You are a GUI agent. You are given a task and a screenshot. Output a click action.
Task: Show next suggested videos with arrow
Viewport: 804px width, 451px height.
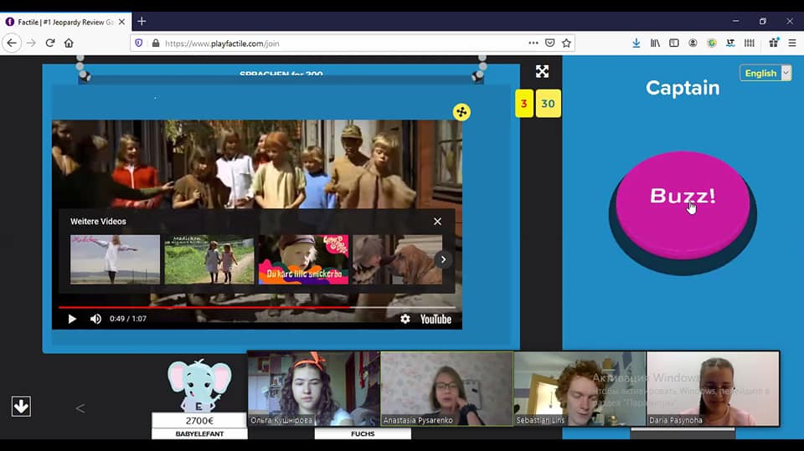(x=443, y=259)
